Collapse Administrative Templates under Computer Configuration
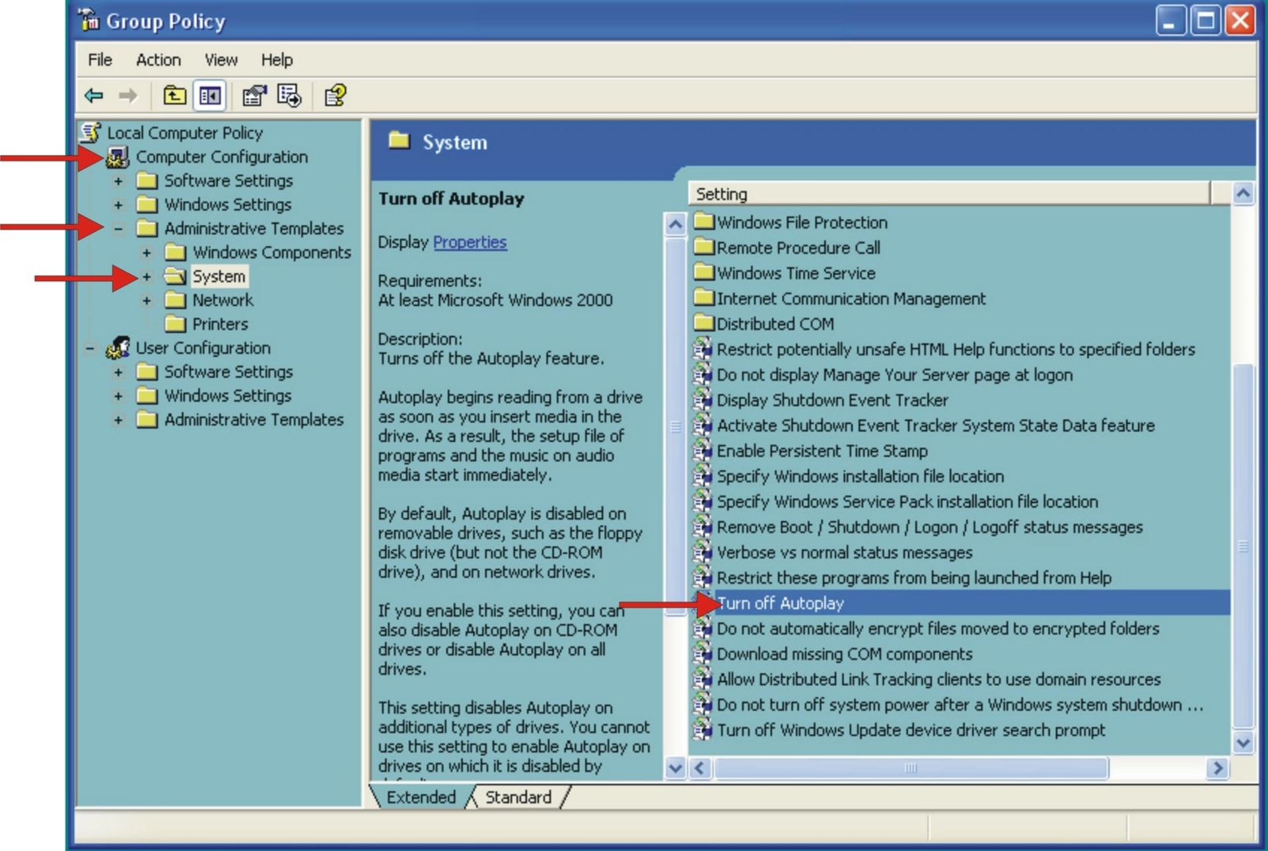Viewport: 1268px width, 851px height. [x=118, y=229]
